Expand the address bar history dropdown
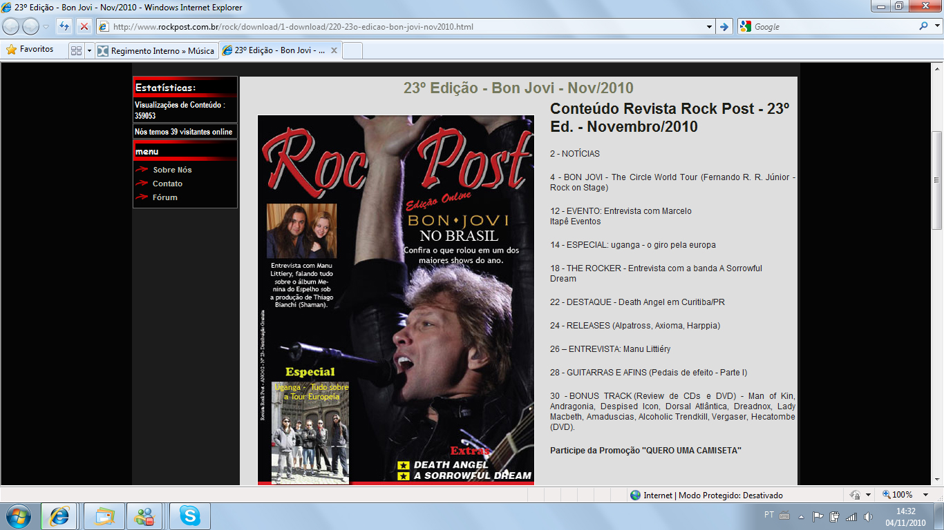This screenshot has width=944, height=530. 710,27
